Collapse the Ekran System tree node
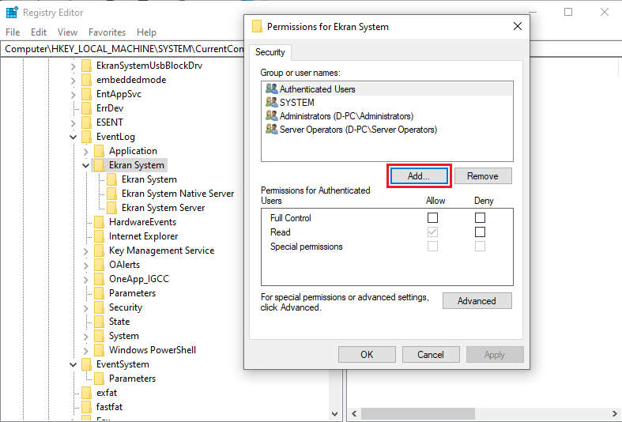 [85, 165]
